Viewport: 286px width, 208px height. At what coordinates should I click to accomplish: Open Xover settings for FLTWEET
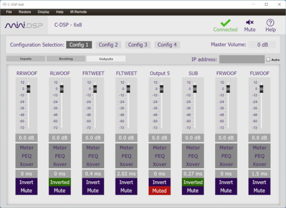click(x=126, y=164)
